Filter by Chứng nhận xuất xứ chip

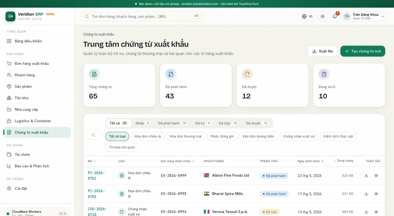[299, 136]
